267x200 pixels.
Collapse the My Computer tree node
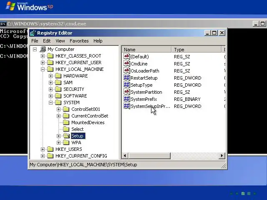pos(35,49)
